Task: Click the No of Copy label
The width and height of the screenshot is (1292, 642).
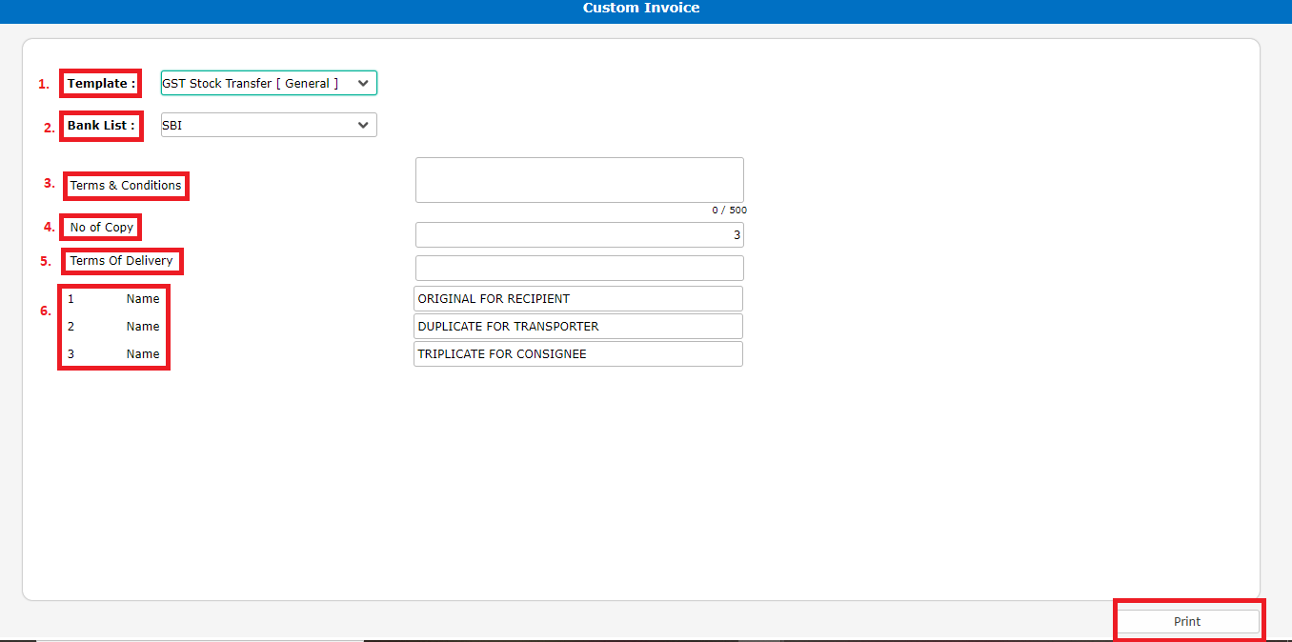Action: coord(102,228)
